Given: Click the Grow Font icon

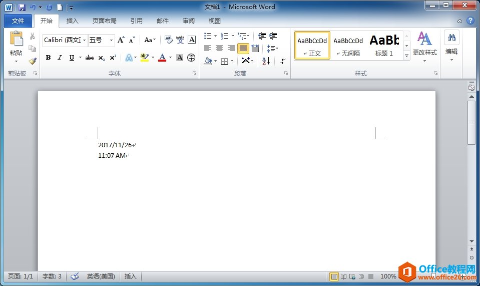Looking at the screenshot, I should coord(121,40).
